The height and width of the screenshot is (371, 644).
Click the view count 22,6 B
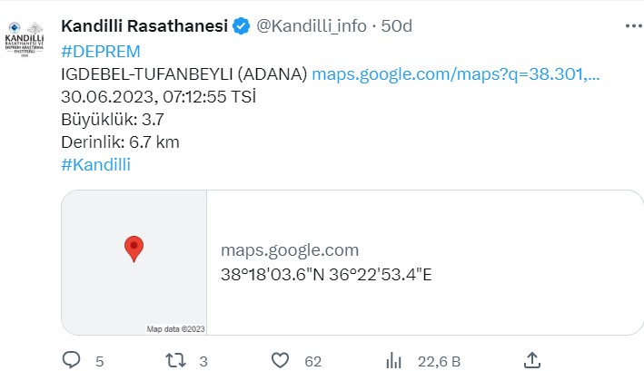(439, 362)
